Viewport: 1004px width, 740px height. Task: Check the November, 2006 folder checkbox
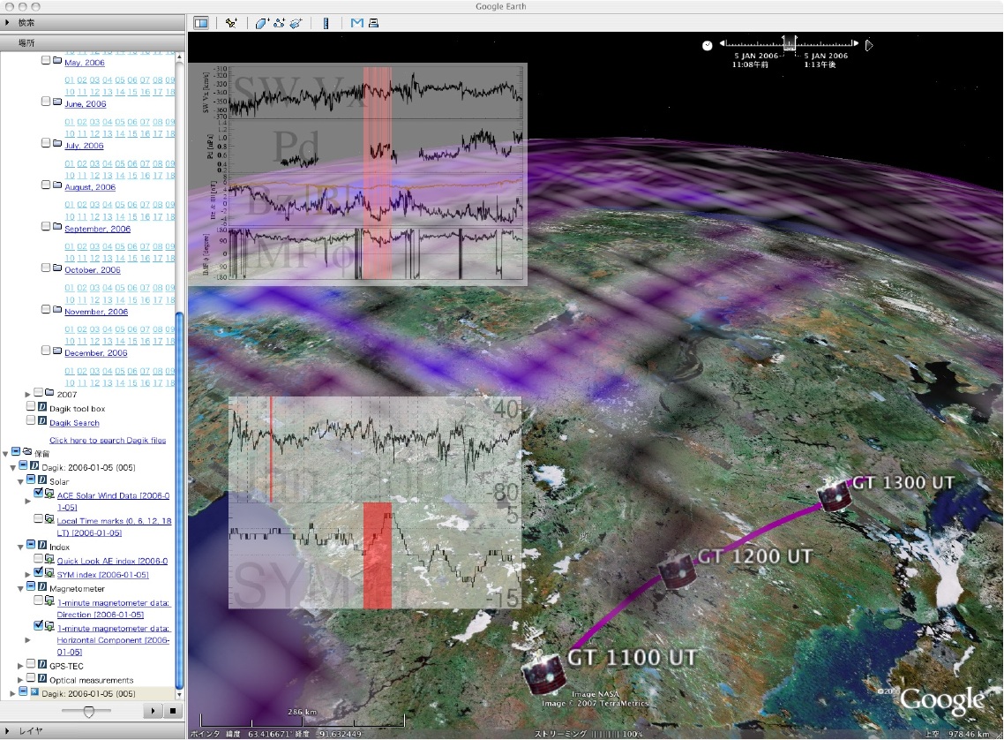point(46,309)
